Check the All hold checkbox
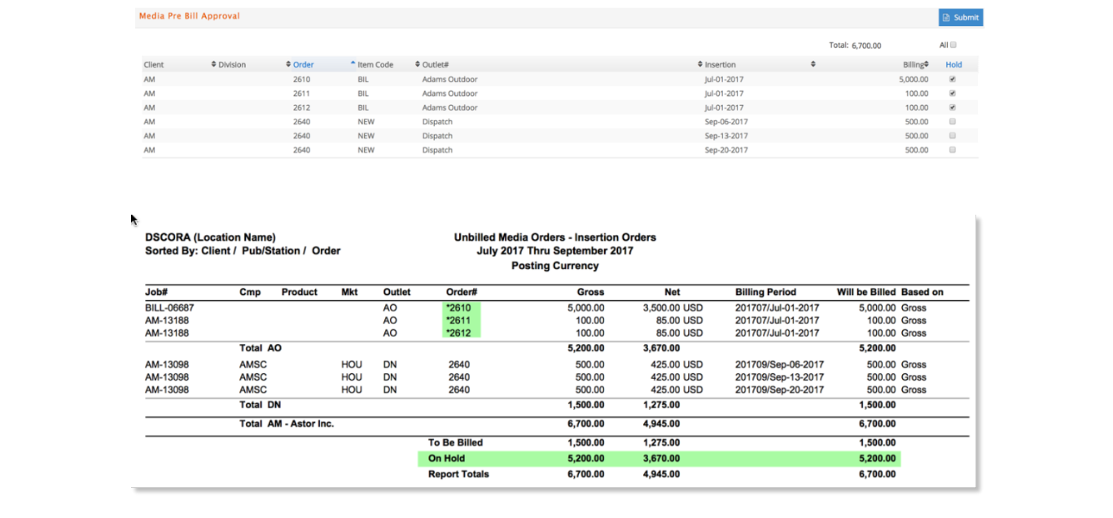The height and width of the screenshot is (518, 1113). 953,46
